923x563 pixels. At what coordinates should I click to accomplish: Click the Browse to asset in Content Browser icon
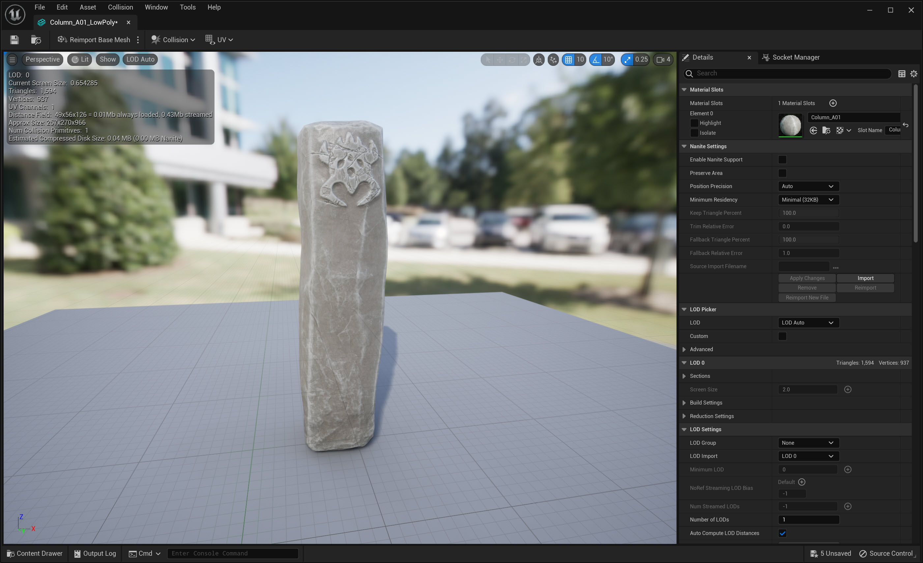[36, 40]
